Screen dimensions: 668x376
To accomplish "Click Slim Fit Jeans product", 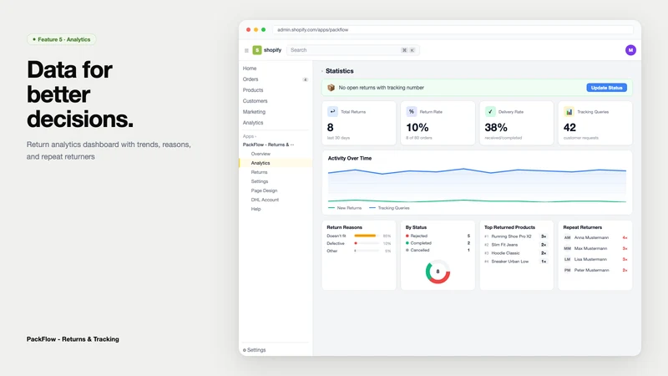I will 504,245.
